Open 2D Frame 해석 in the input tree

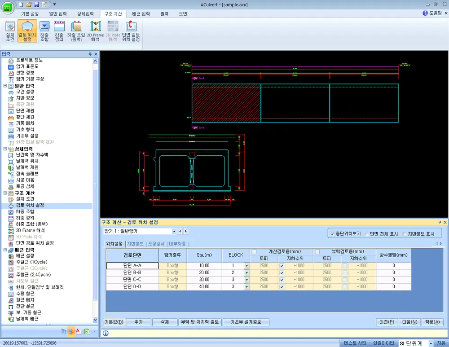(x=31, y=230)
